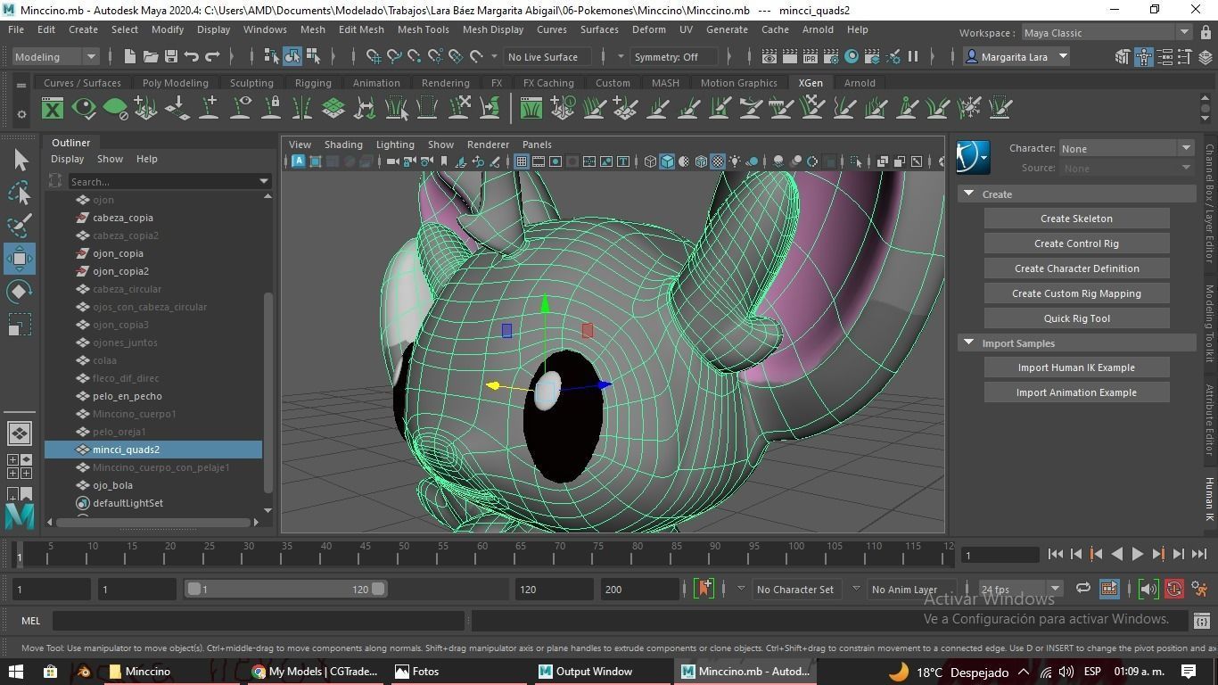
Task: Select the Lasso tool in the toolbox
Action: 20,193
